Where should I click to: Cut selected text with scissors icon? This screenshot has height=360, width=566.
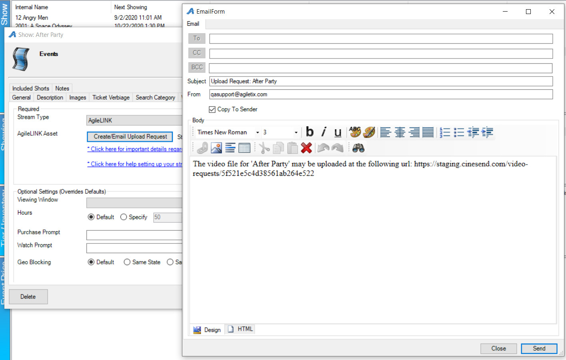pyautogui.click(x=264, y=148)
